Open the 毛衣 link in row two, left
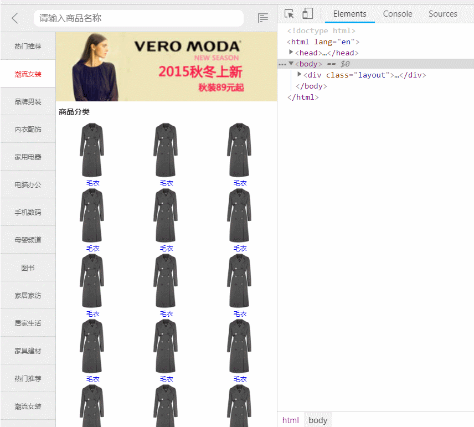The width and height of the screenshot is (474, 427). (92, 248)
